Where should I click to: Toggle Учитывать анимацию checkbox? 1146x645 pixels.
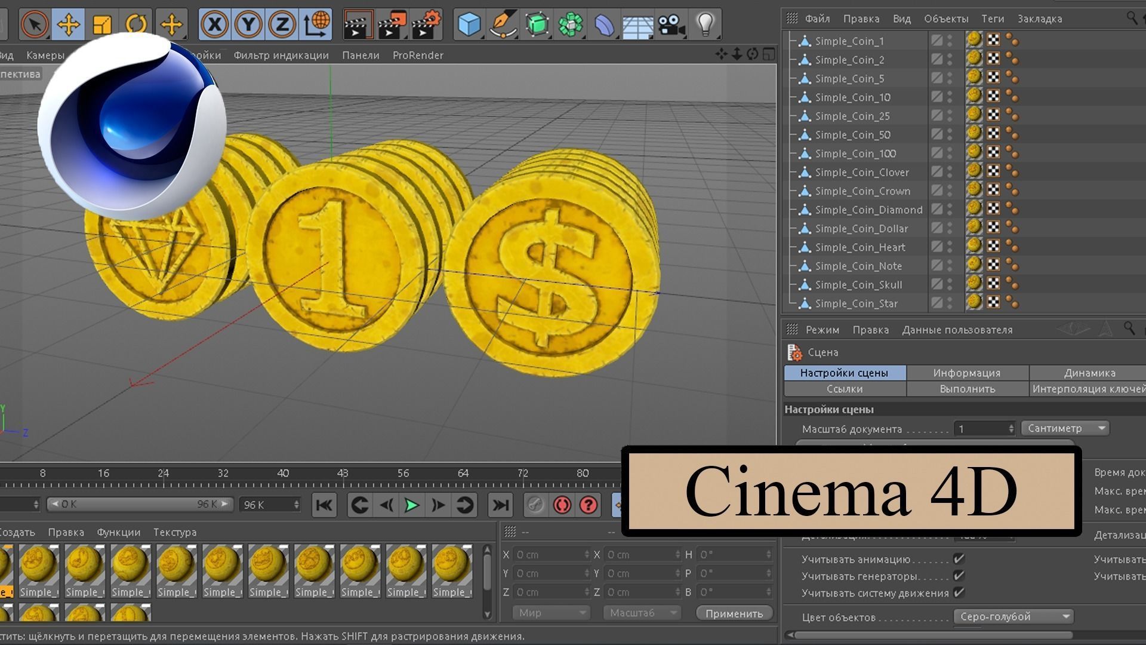click(959, 559)
